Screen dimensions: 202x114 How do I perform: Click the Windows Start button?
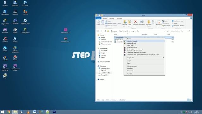[2, 112]
